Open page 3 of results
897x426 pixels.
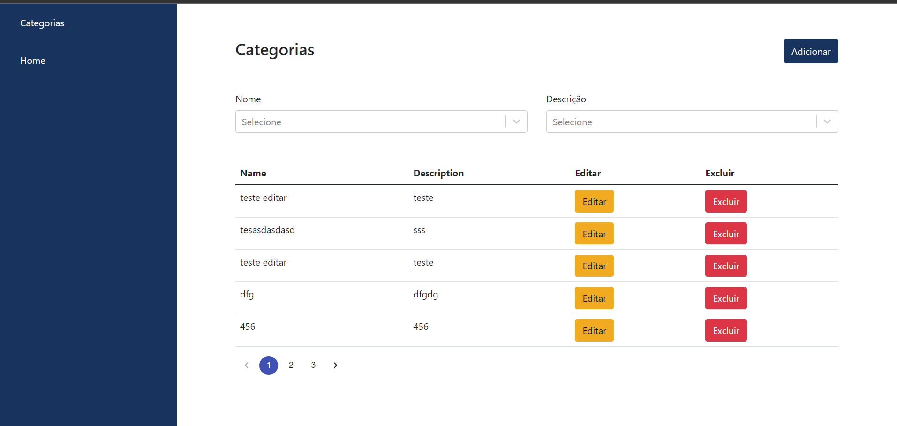[313, 365]
